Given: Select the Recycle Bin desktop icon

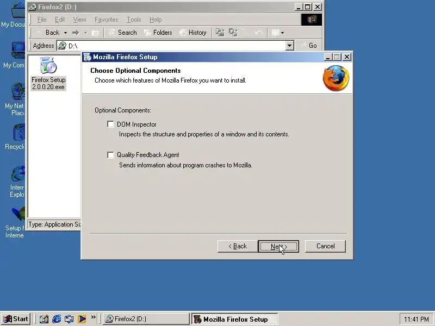Looking at the screenshot, I should 15,136.
